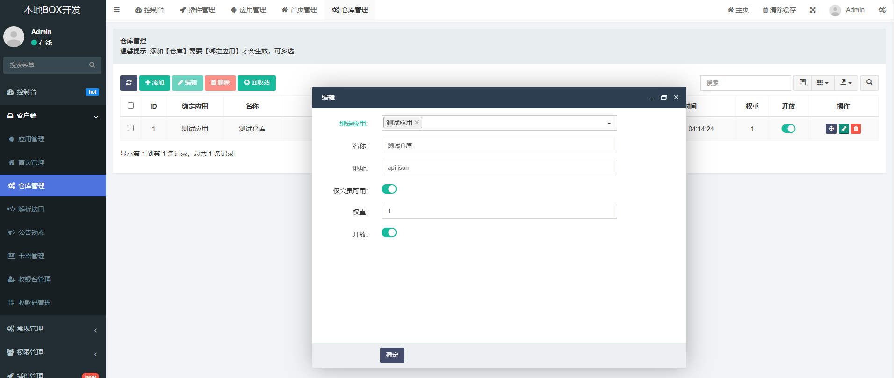Focus the 搜索菜单 sidebar search field
Viewport: 894px width, 378px height.
tap(46, 65)
